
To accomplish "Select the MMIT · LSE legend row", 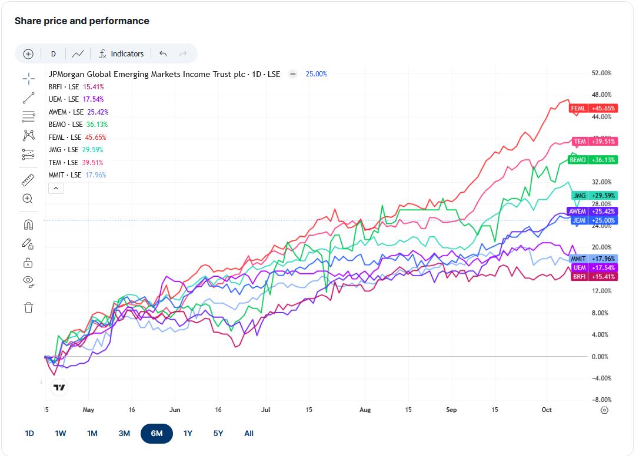I will coord(77,175).
